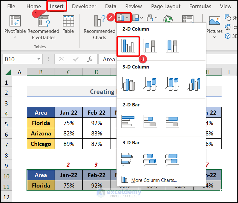
Task: Click the Insert Function fx button
Action: pyautogui.click(x=90, y=59)
